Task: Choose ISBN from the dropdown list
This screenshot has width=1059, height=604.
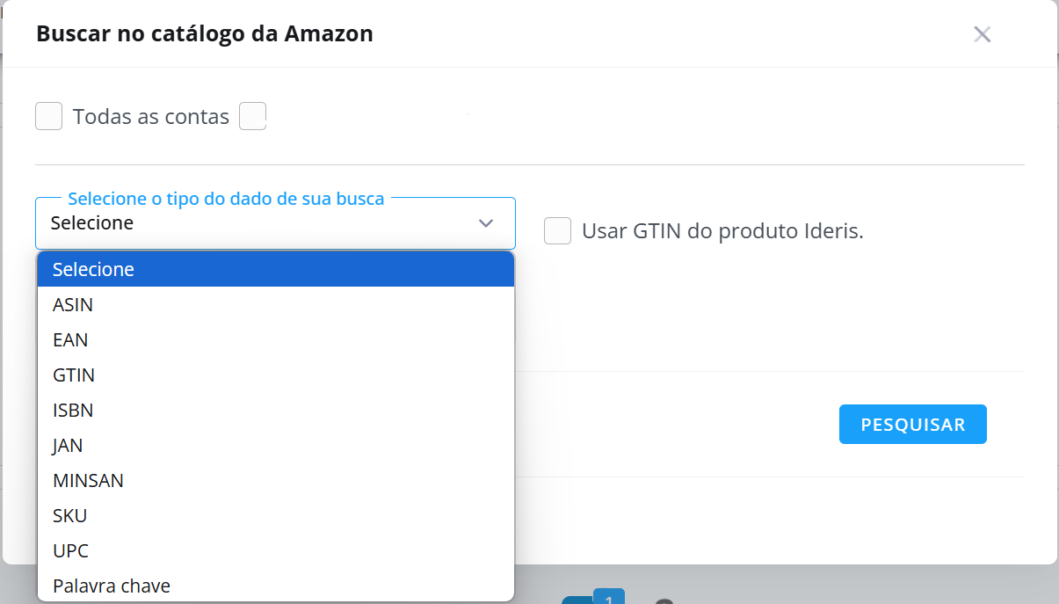Action: coord(275,410)
